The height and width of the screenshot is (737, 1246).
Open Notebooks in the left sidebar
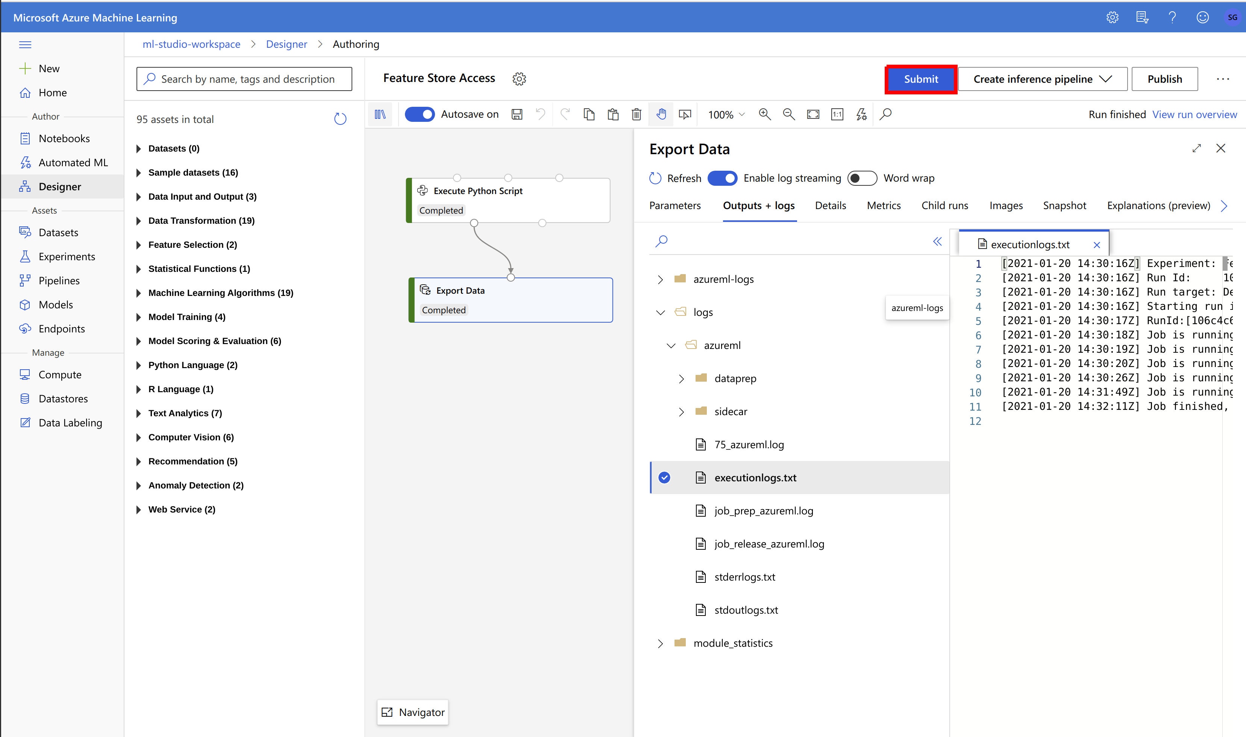(64, 138)
